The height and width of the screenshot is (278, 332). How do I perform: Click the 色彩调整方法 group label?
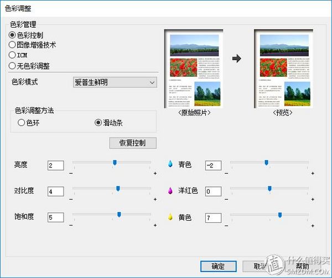point(34,111)
